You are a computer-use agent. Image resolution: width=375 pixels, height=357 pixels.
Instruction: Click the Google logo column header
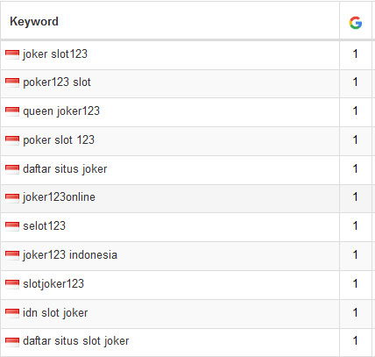tap(356, 23)
